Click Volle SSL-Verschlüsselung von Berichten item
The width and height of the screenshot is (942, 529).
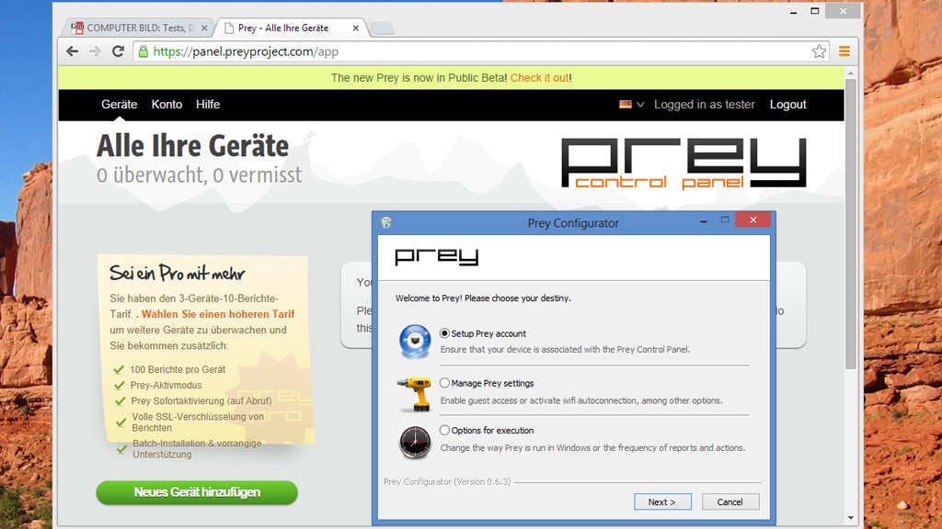click(x=198, y=422)
